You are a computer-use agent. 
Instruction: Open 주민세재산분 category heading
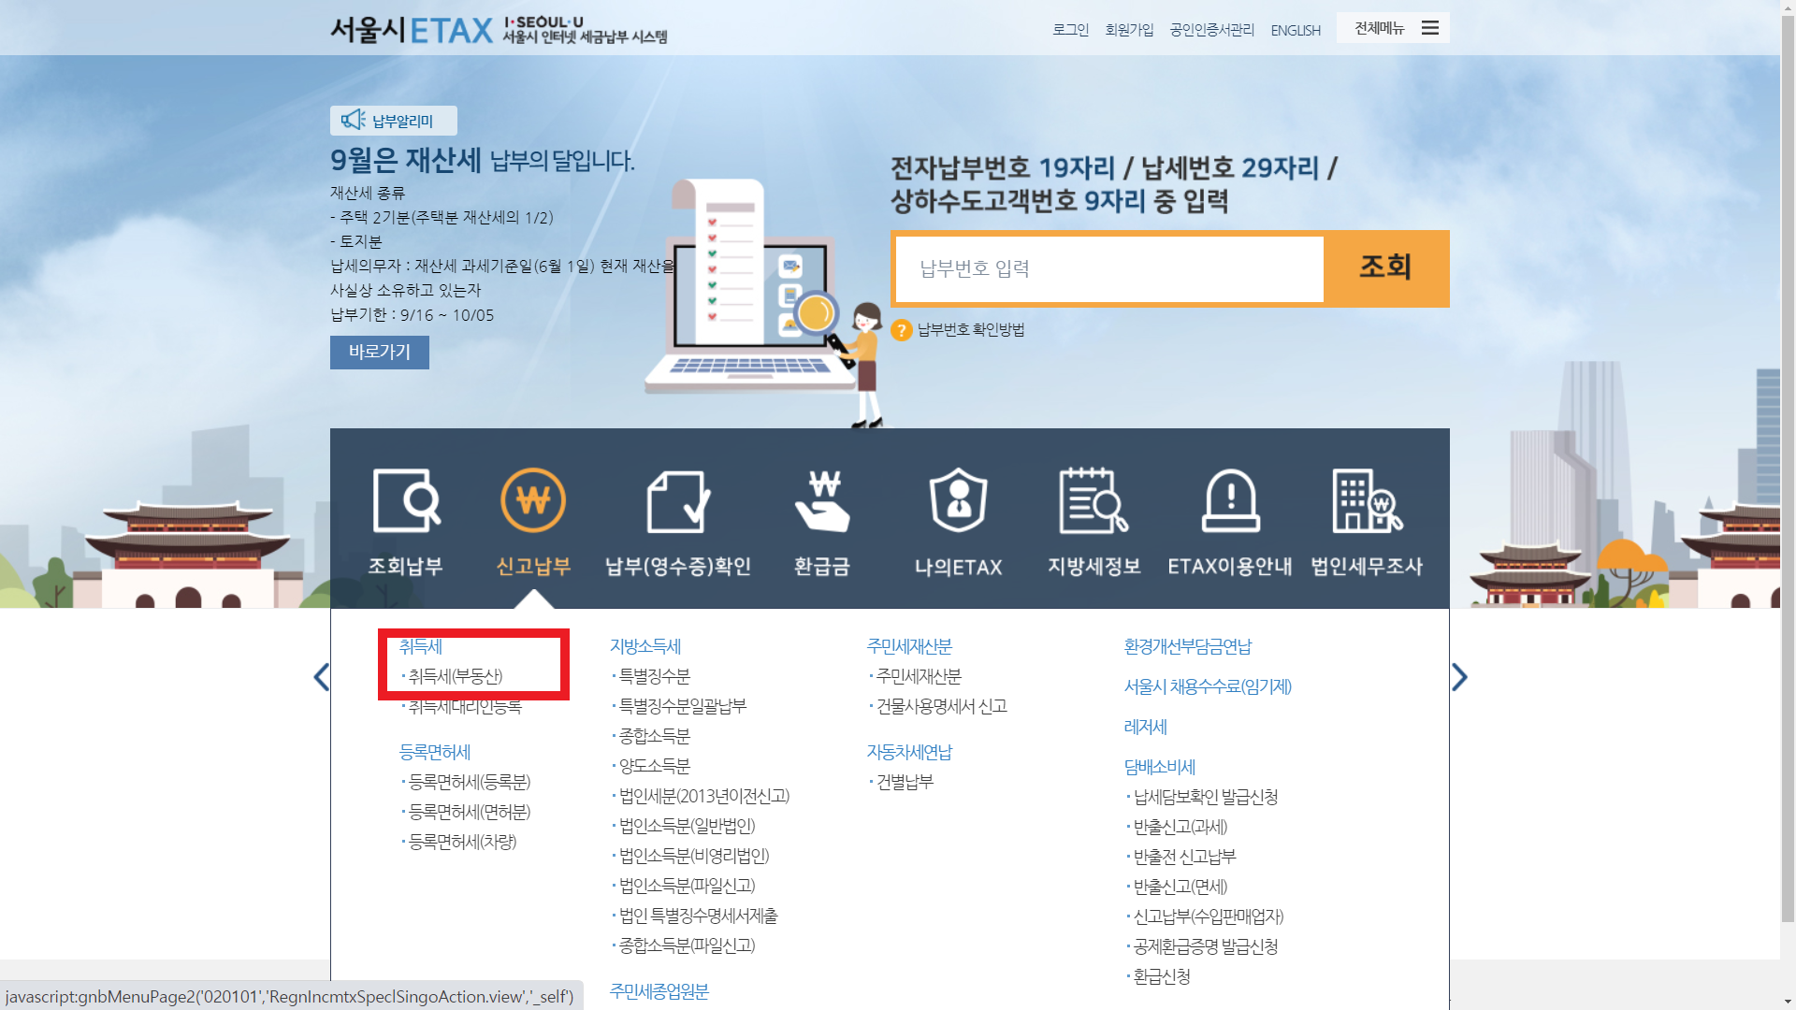pyautogui.click(x=909, y=646)
